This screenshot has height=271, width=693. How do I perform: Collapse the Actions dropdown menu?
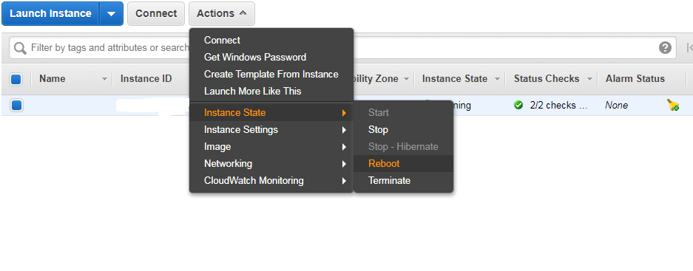[x=221, y=14]
